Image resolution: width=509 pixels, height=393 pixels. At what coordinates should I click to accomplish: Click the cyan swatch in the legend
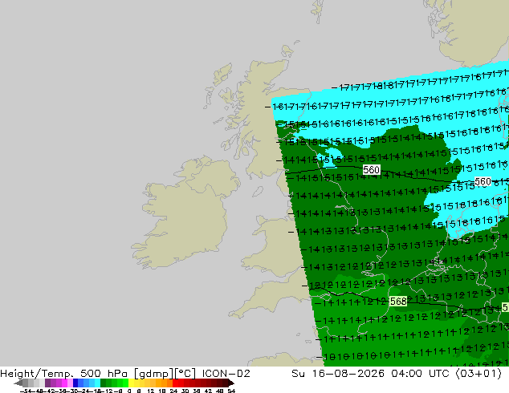[97, 383]
